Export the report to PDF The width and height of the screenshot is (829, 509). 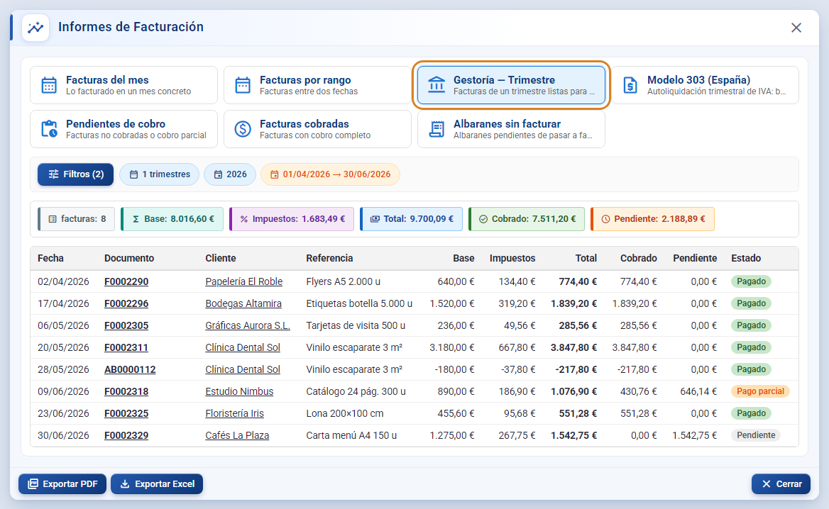pyautogui.click(x=62, y=483)
